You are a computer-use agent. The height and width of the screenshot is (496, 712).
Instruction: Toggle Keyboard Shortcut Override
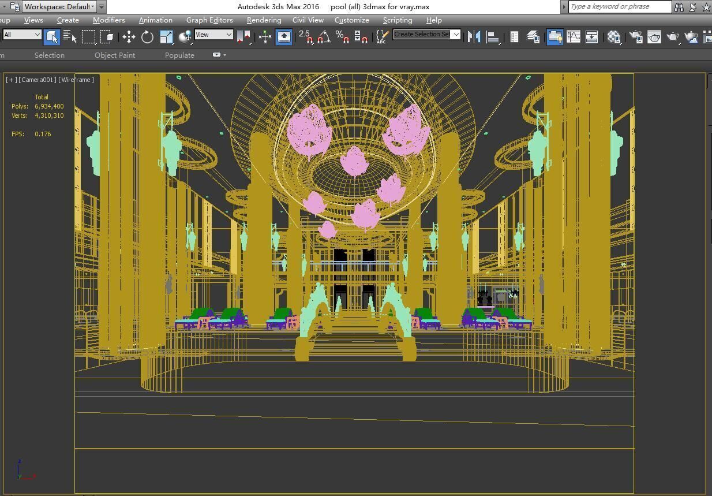(x=284, y=37)
